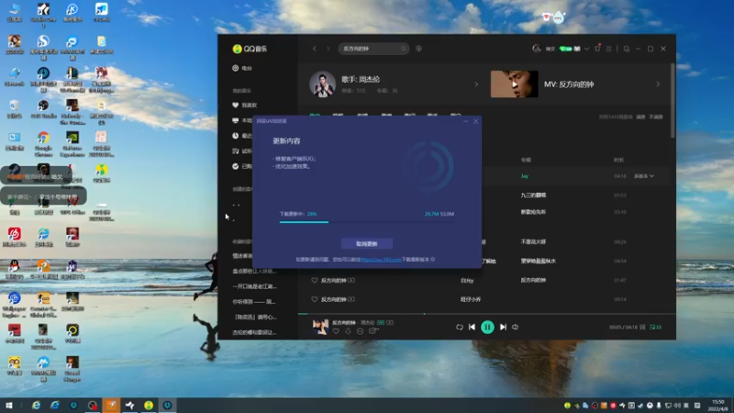Screen dimensions: 734x413
Task: Open the album 九三的翻唱
Action: click(533, 195)
